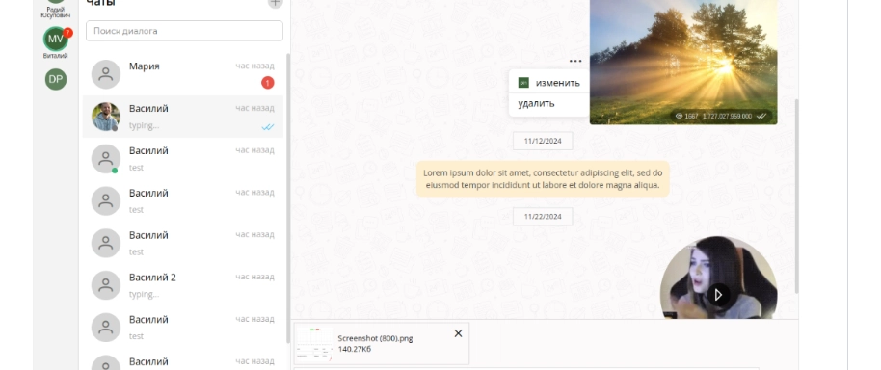Click Василий's photo avatar in the chat list
Image resolution: width=881 pixels, height=370 pixels.
pyautogui.click(x=106, y=117)
